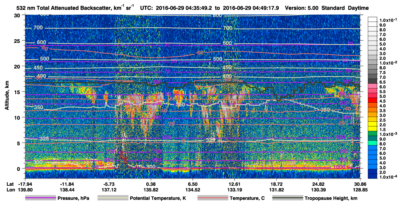Click the orange color bar swatch beside 3.5

tap(373, 110)
